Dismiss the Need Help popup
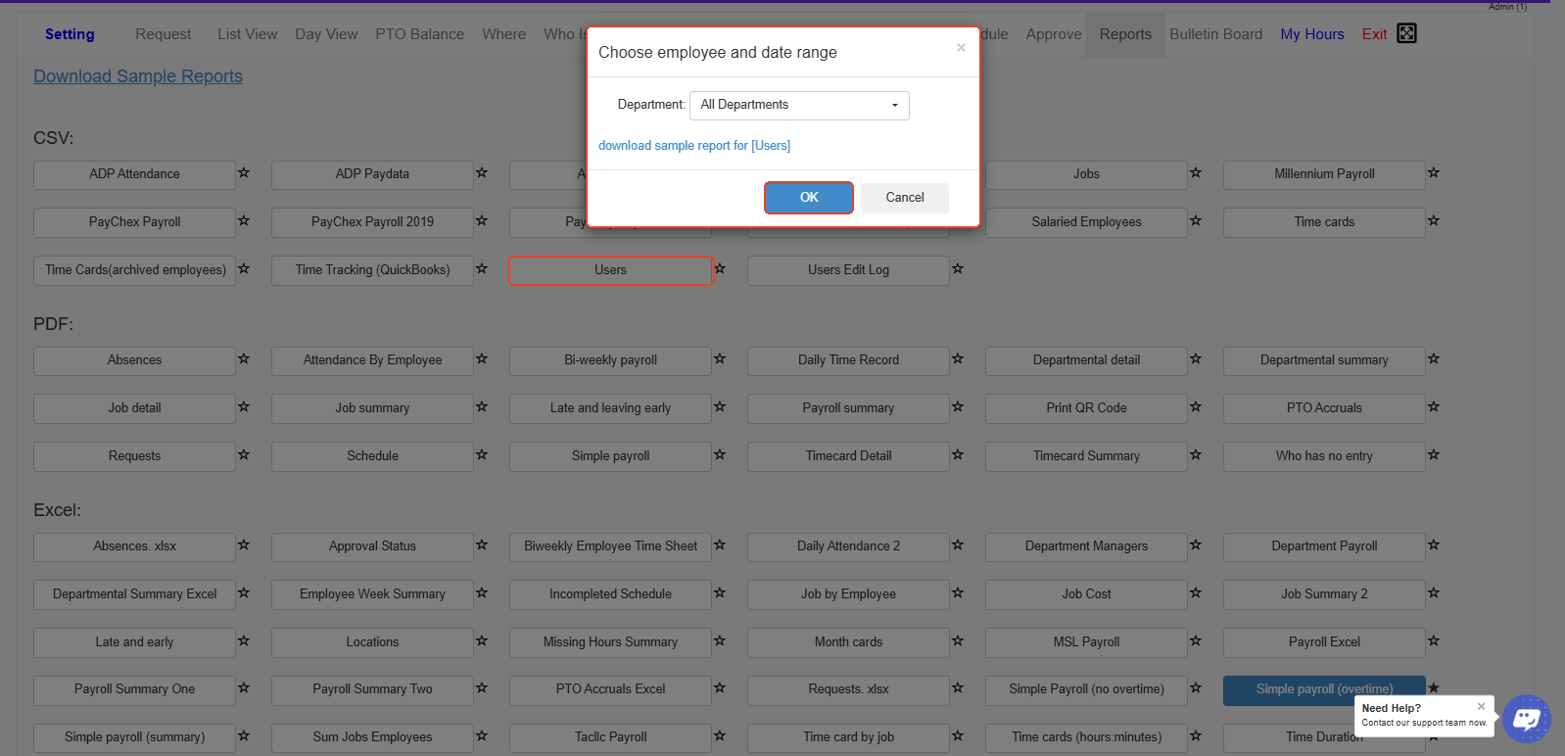Image resolution: width=1565 pixels, height=756 pixels. click(1481, 706)
